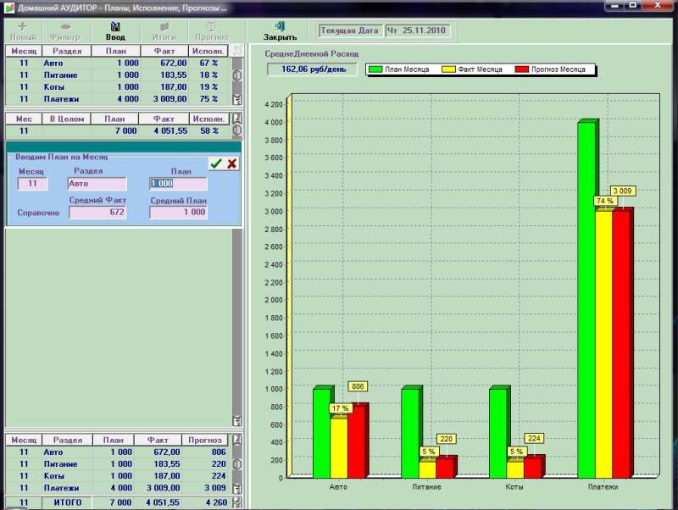This screenshot has width=678, height=510.
Task: Open the Фильтр (Filter) toolbar icon
Action: point(66,31)
